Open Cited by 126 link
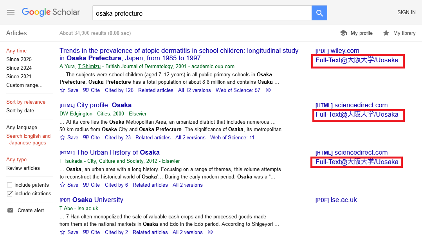The image size is (422, 245). tap(119, 90)
